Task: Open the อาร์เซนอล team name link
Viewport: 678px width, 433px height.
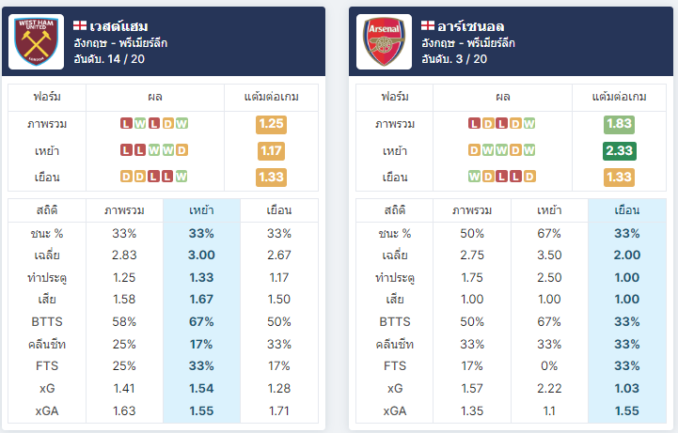Action: coord(470,26)
